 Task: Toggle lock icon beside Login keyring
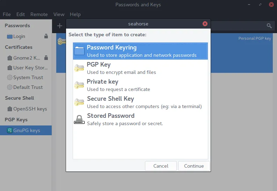[x=46, y=36]
